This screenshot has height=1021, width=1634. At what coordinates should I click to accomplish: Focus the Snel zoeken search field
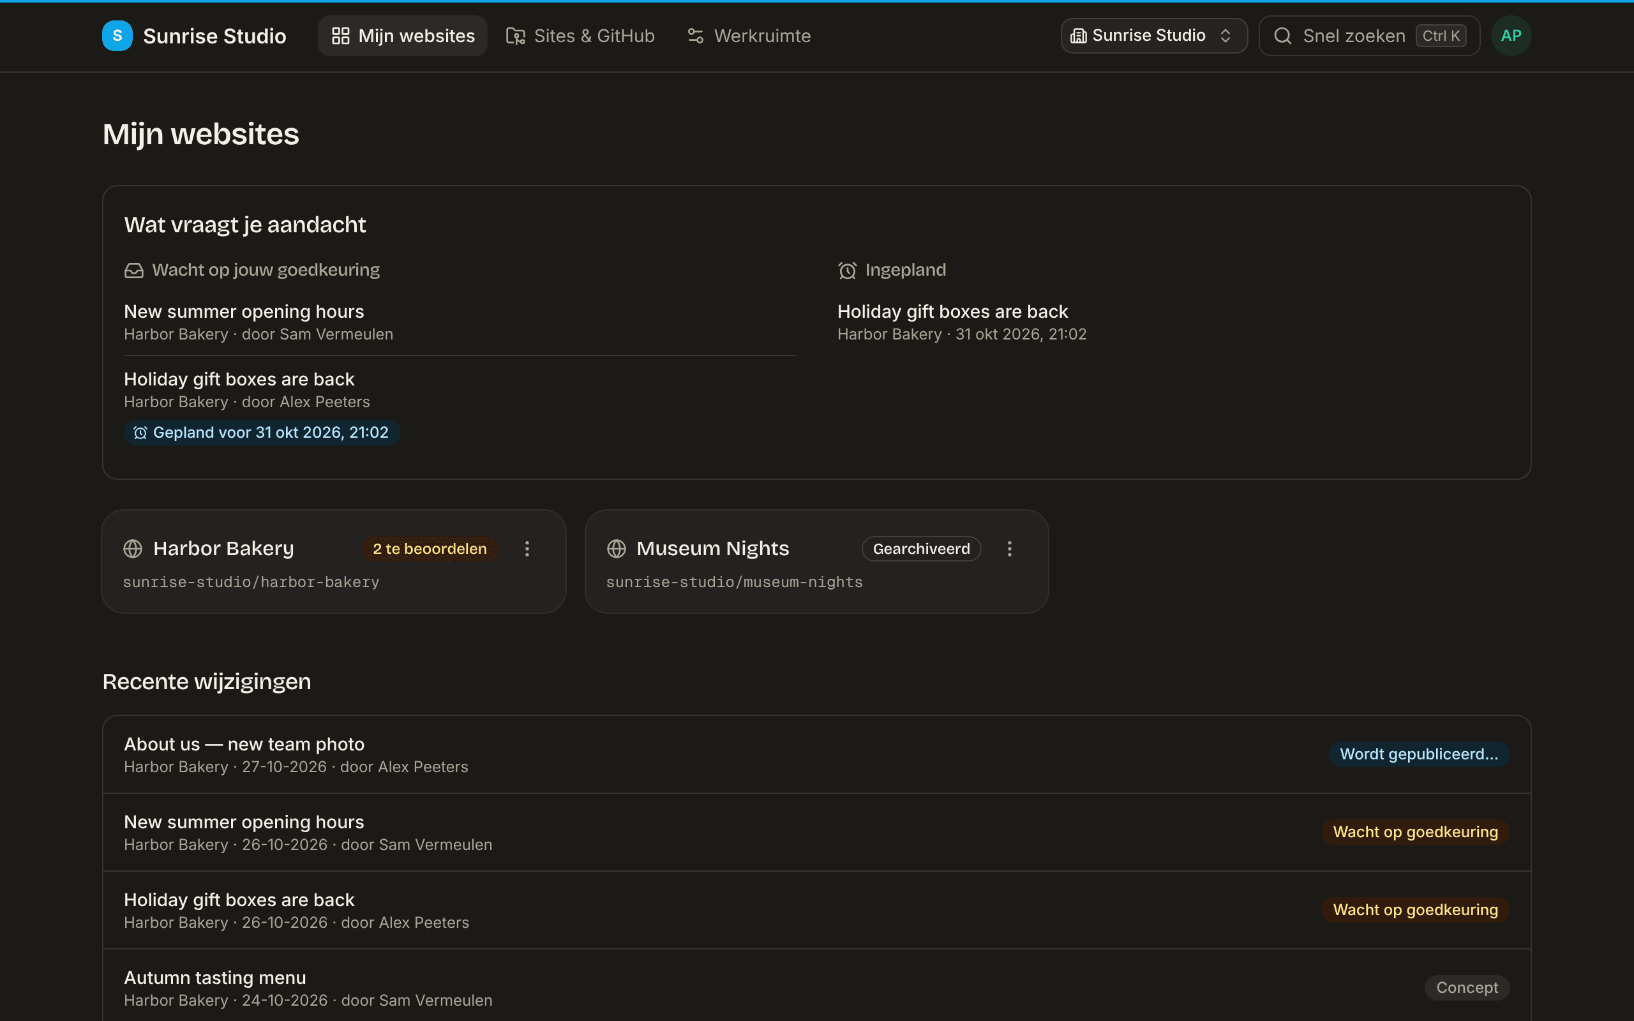pos(1369,36)
